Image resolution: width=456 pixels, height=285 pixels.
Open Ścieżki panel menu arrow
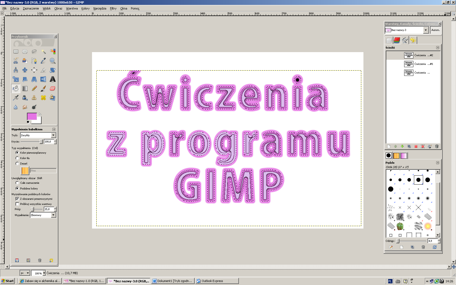click(438, 47)
